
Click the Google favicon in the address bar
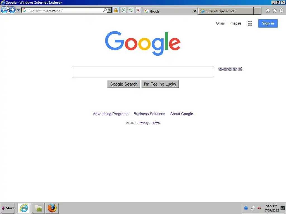24,10
